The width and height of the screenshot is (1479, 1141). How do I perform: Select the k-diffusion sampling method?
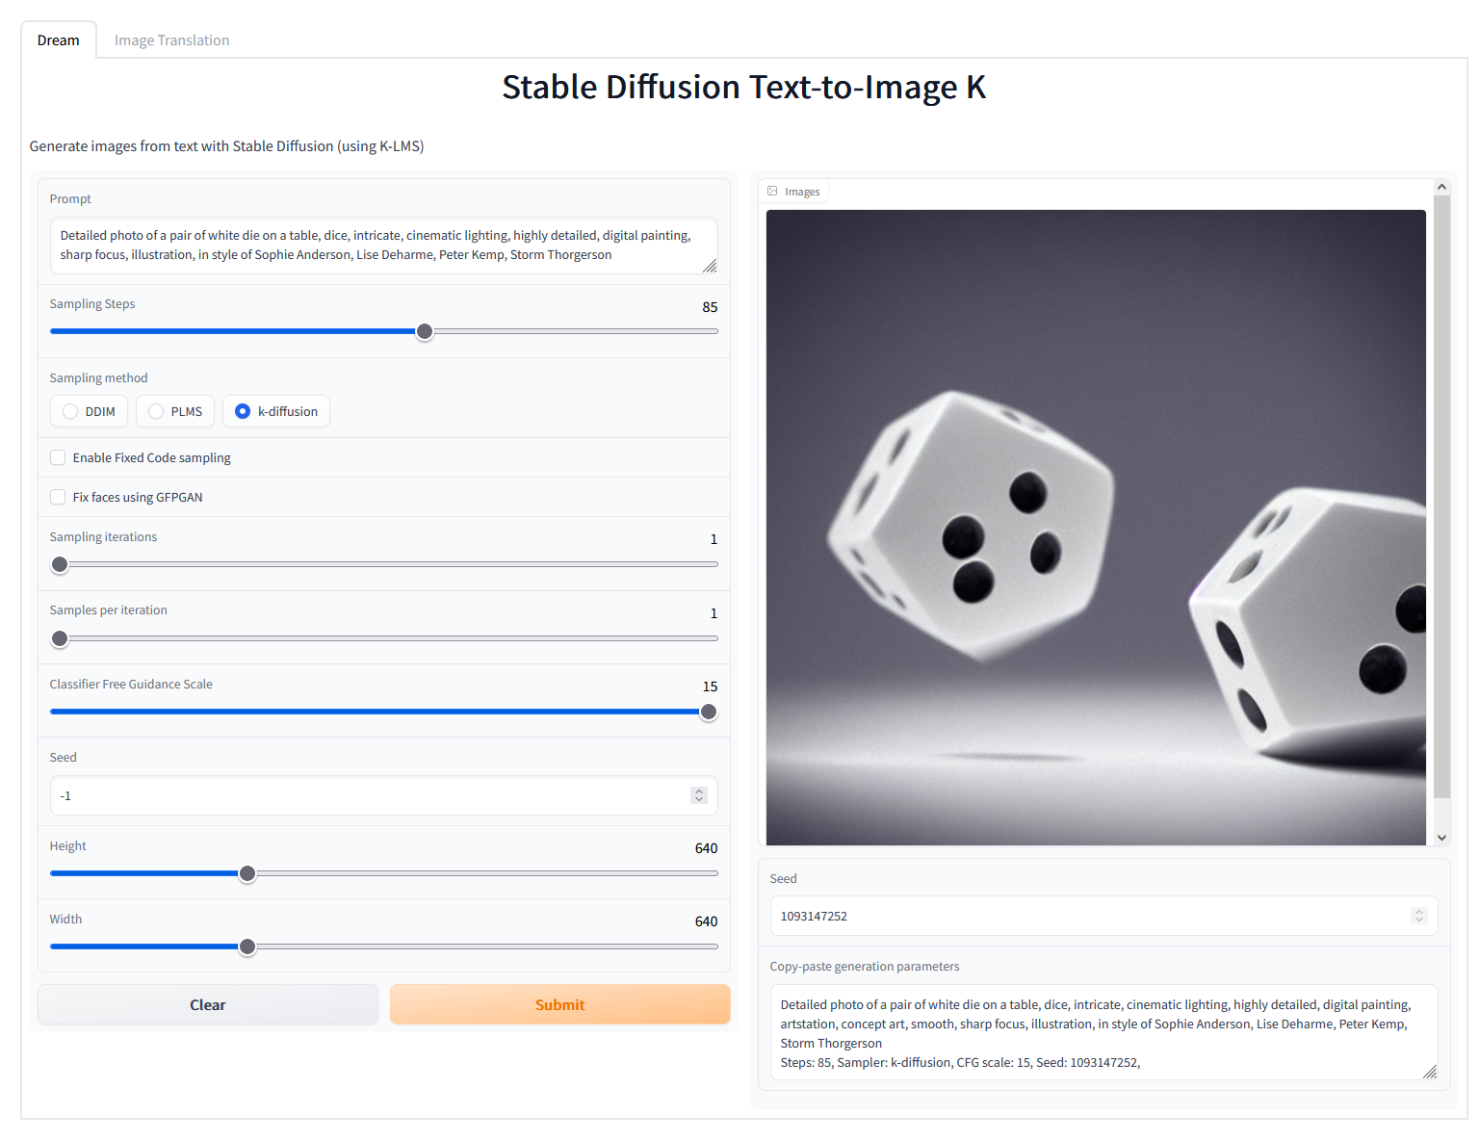point(243,411)
